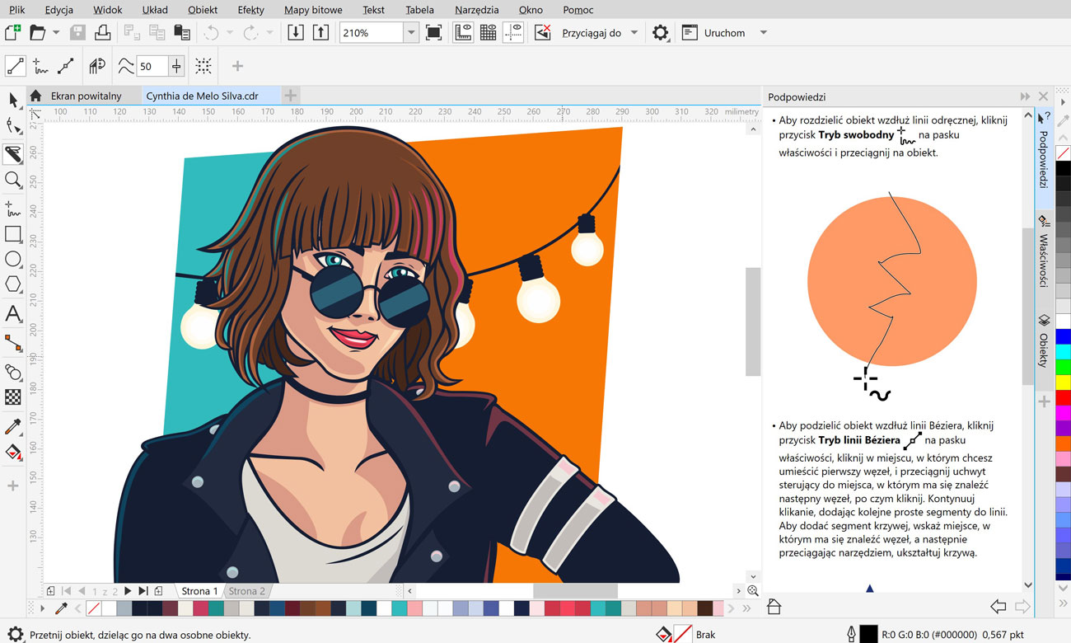This screenshot has height=643, width=1071.
Task: Select the Shape tool
Action: (x=13, y=126)
